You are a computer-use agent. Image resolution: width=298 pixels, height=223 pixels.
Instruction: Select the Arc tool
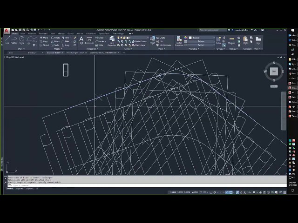pos(29,40)
